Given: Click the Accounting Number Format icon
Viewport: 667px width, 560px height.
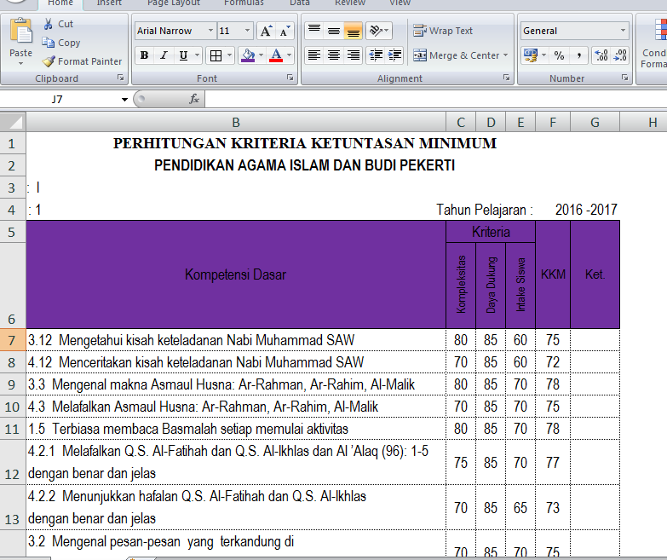Looking at the screenshot, I should click(531, 55).
